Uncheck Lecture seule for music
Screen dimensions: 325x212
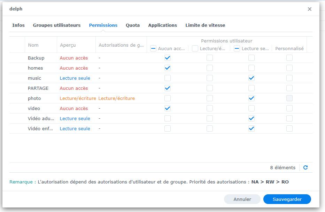click(252, 78)
